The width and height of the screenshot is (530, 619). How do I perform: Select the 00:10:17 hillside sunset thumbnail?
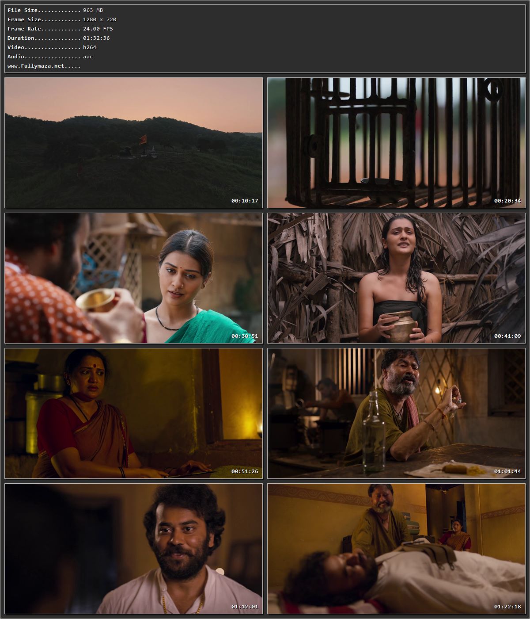(133, 143)
